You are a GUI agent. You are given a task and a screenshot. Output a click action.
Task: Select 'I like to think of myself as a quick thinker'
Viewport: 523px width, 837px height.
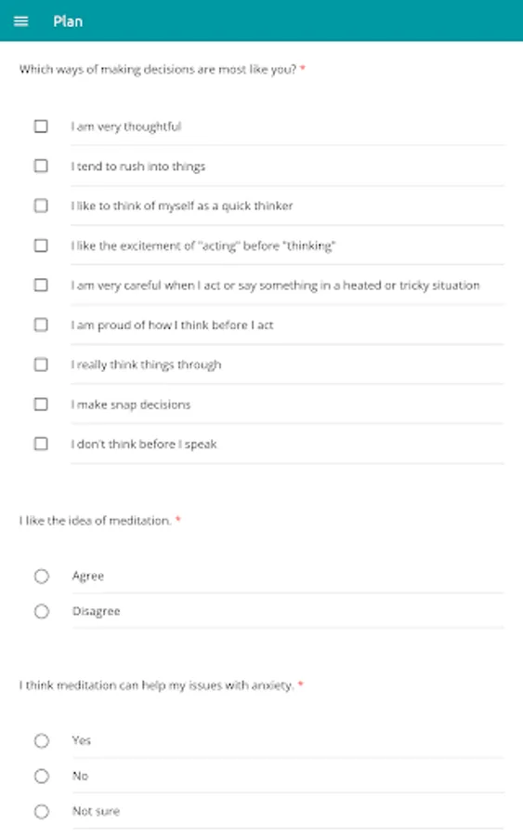click(41, 206)
